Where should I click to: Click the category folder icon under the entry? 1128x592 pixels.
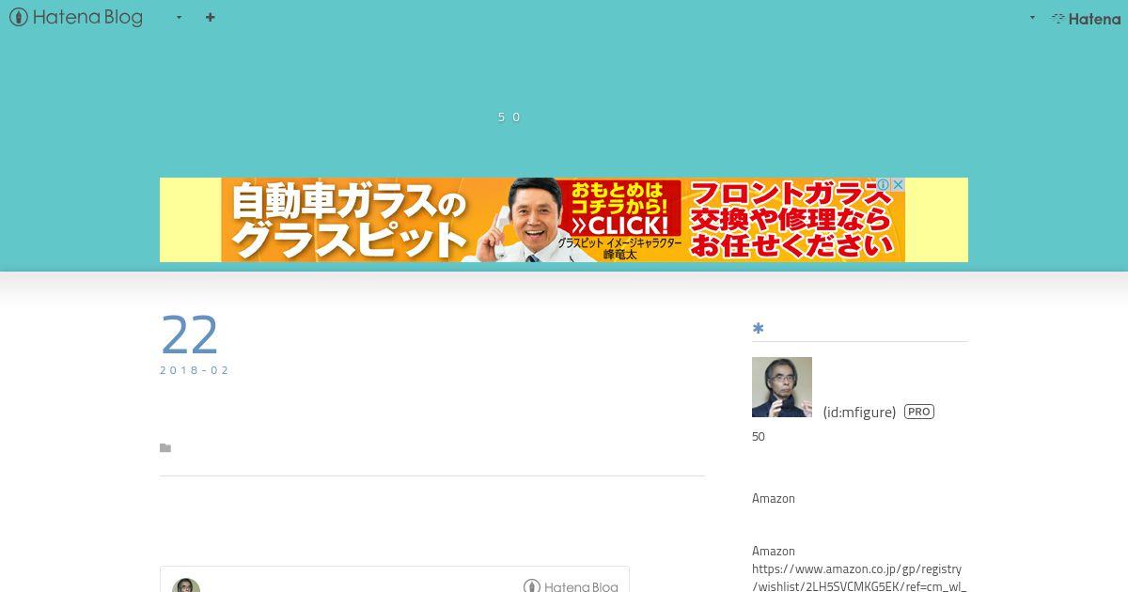(165, 448)
